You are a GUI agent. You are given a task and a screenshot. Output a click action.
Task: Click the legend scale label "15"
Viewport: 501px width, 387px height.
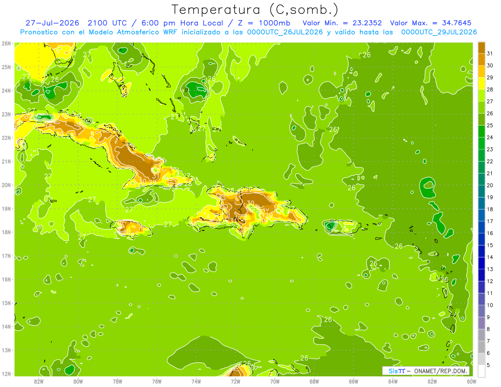490,245
